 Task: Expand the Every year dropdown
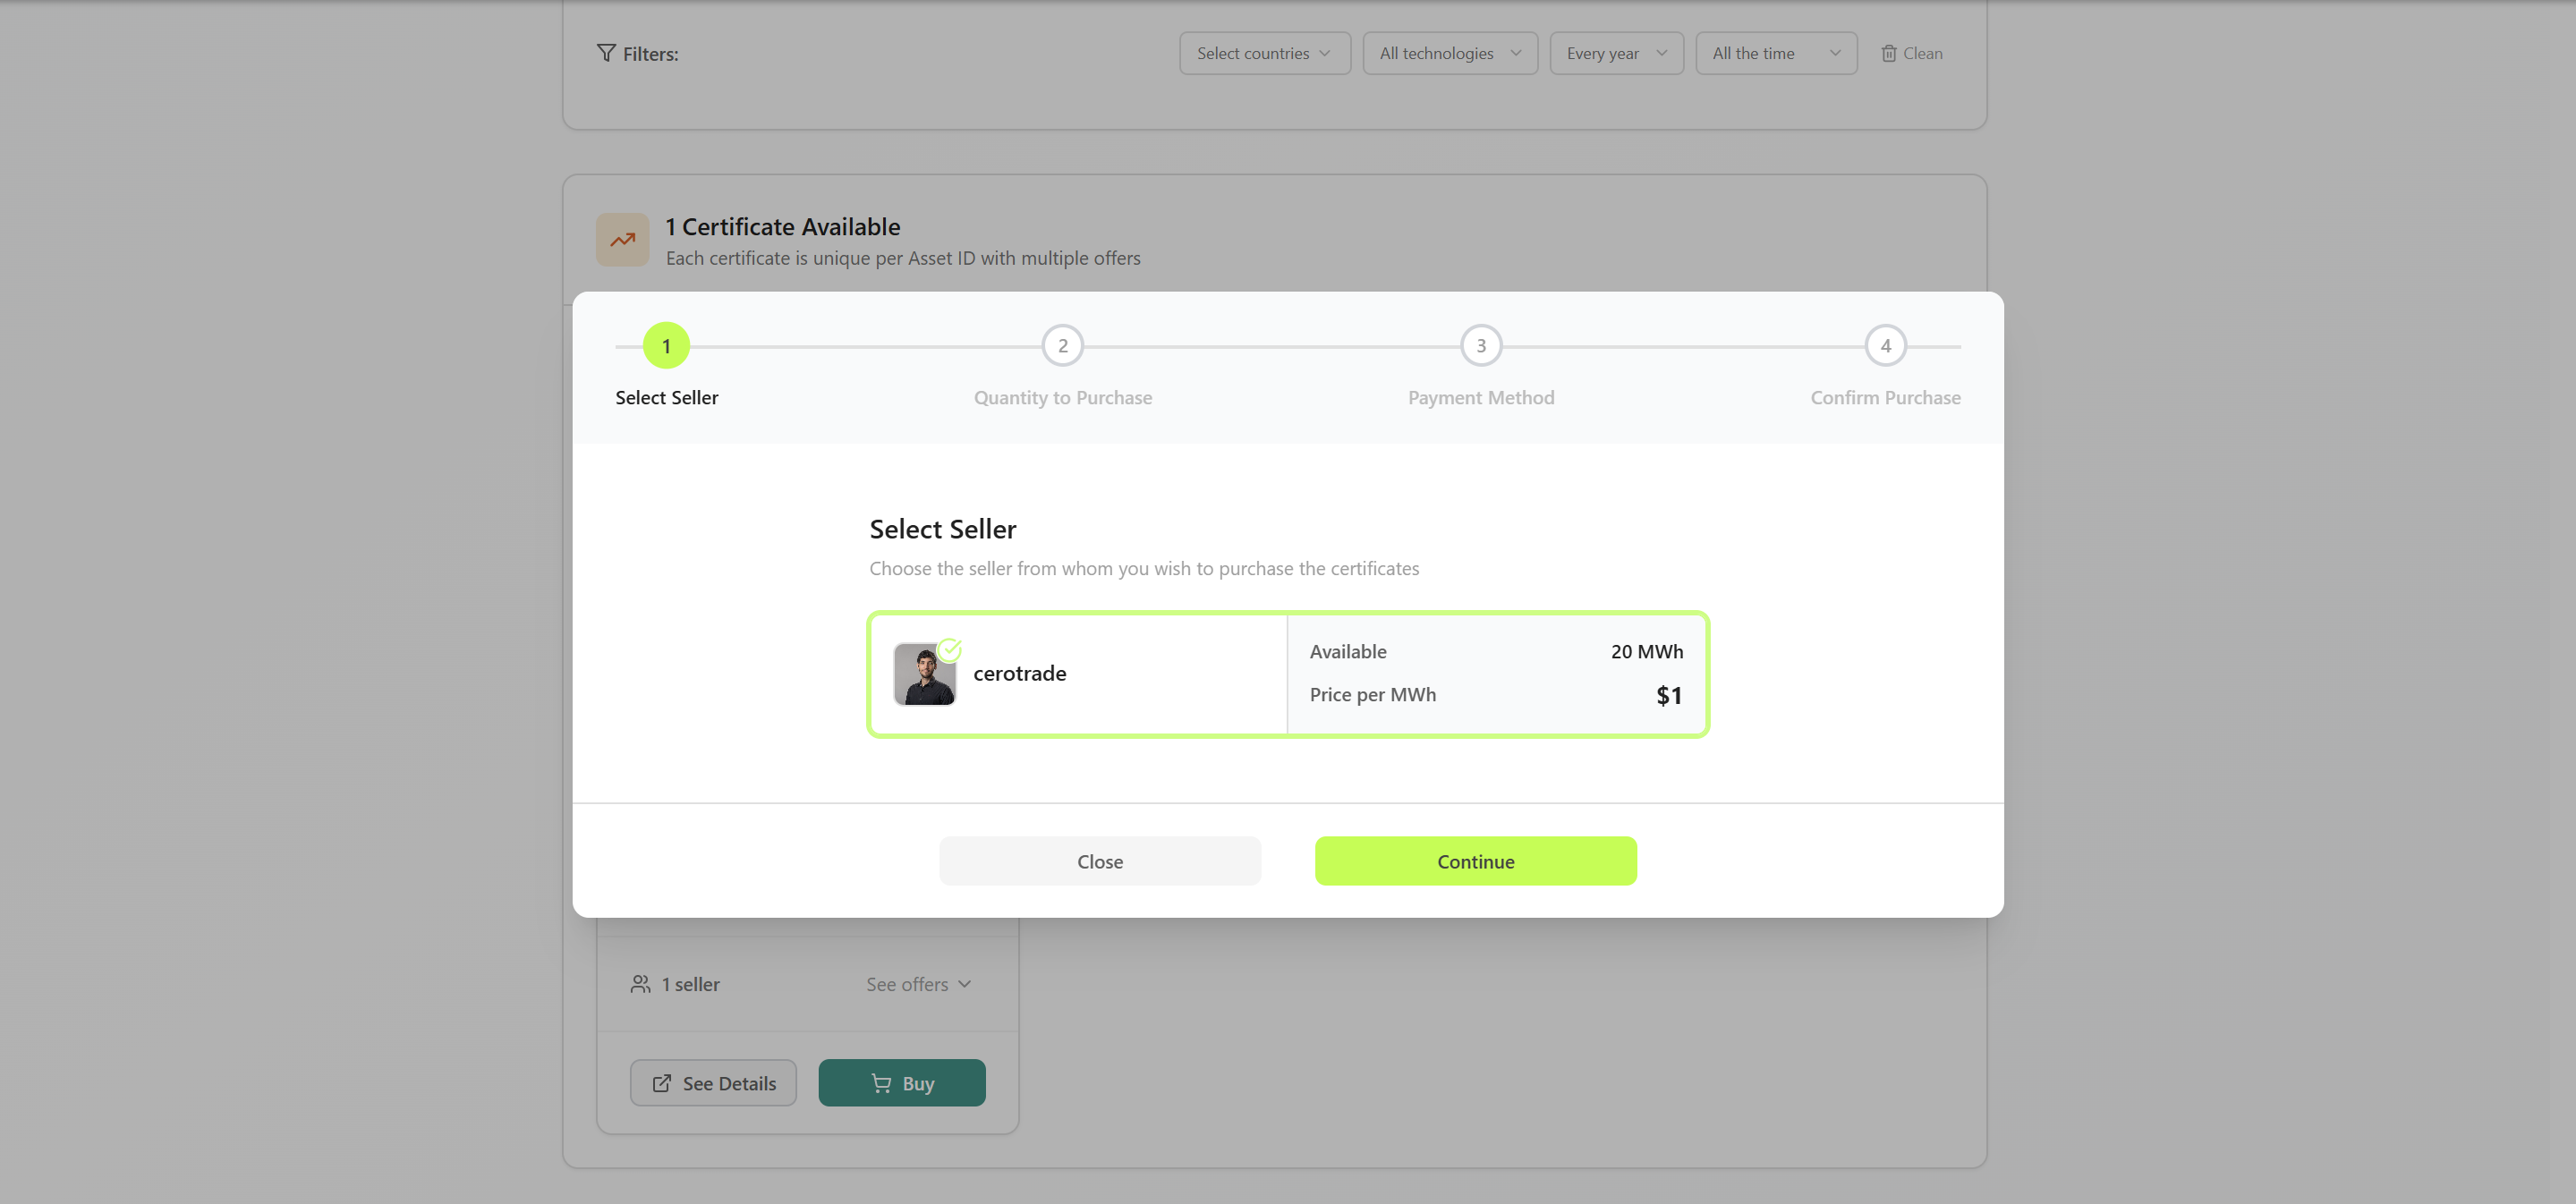[1615, 54]
